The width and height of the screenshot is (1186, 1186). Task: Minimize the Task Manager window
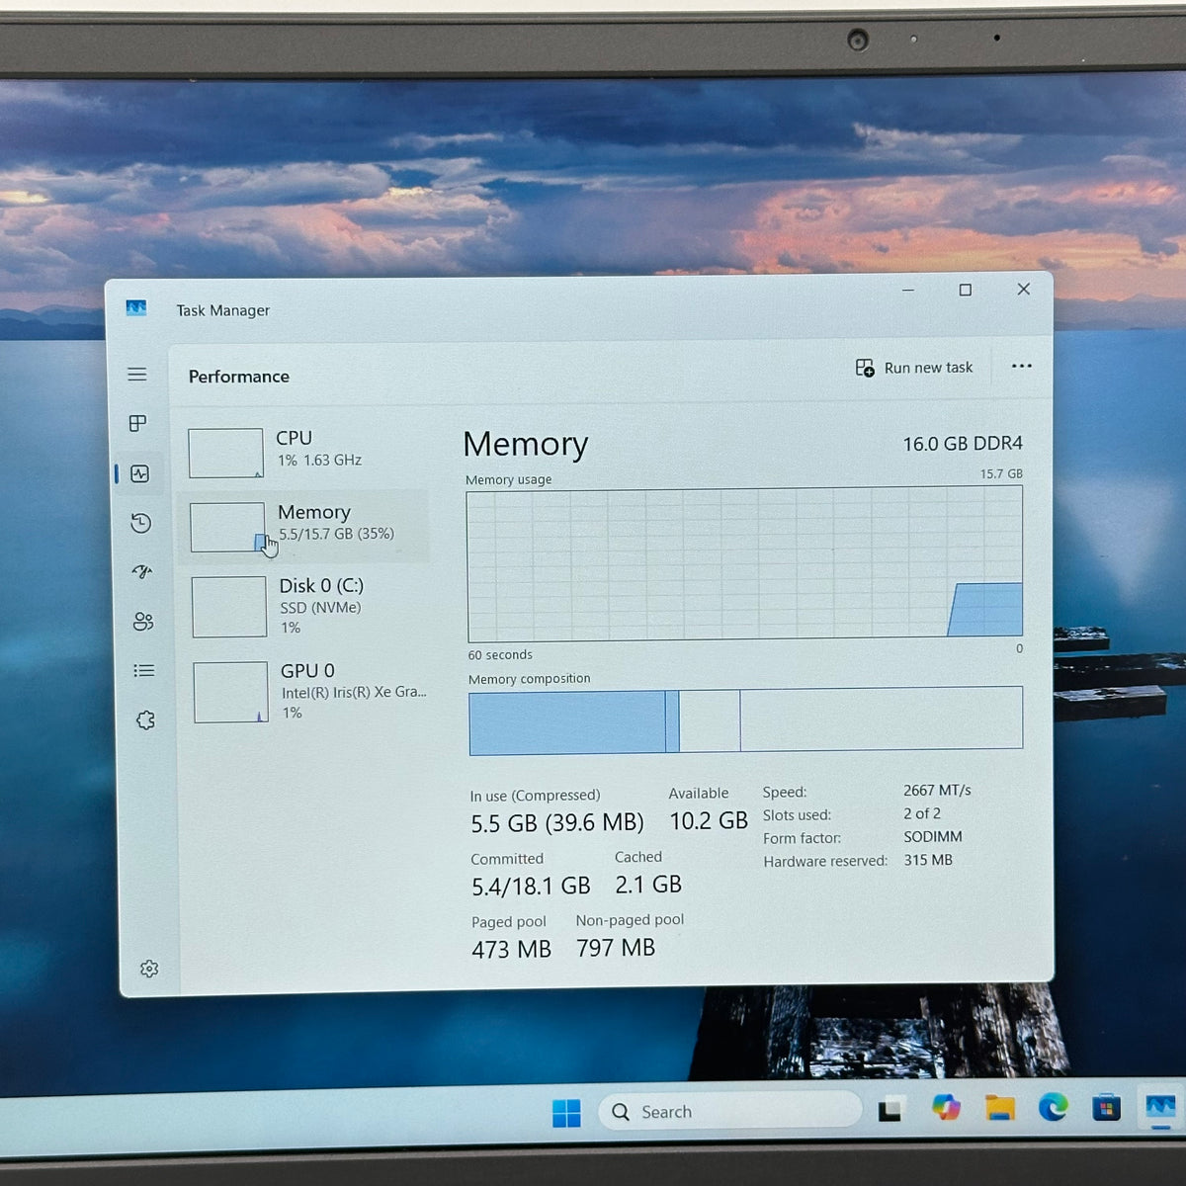[908, 290]
